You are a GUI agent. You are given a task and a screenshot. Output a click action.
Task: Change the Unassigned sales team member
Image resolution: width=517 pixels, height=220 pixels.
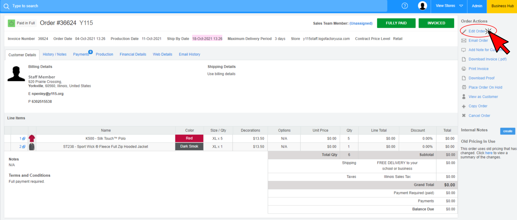(361, 23)
